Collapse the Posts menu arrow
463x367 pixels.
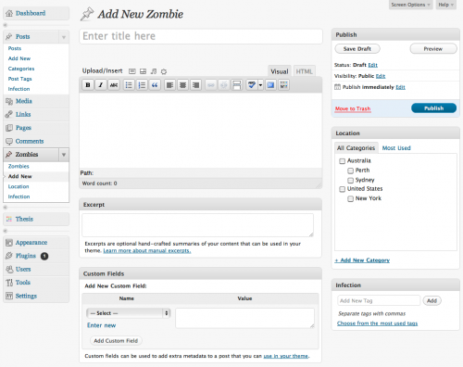pyautogui.click(x=64, y=37)
